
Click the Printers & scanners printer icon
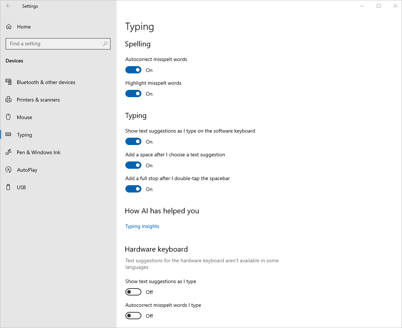point(8,99)
